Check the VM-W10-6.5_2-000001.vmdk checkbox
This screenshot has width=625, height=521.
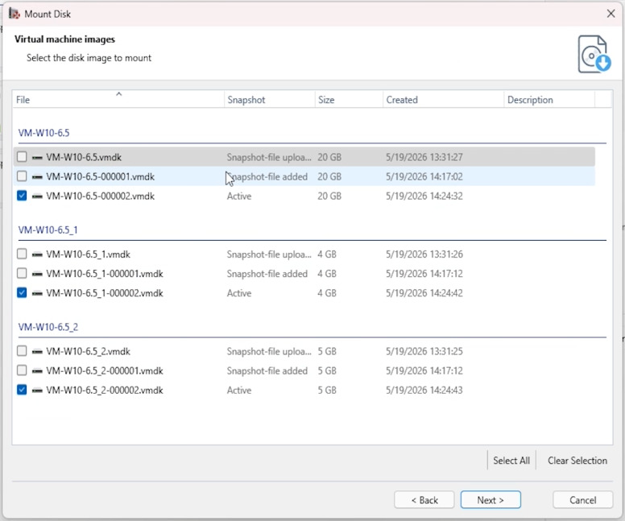point(22,370)
